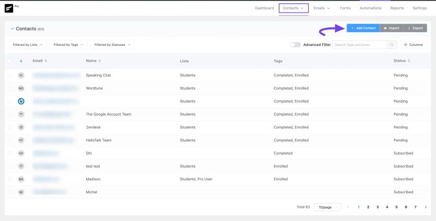Open the blurred email link for Zendesk

[x=53, y=127]
